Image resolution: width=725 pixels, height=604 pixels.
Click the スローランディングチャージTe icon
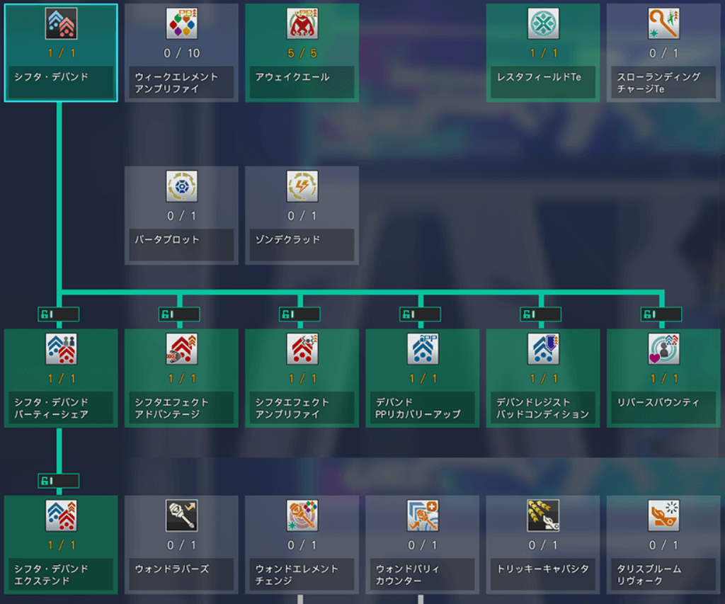(663, 24)
